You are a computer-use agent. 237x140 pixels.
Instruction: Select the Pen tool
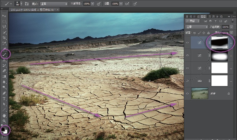coord(4,93)
